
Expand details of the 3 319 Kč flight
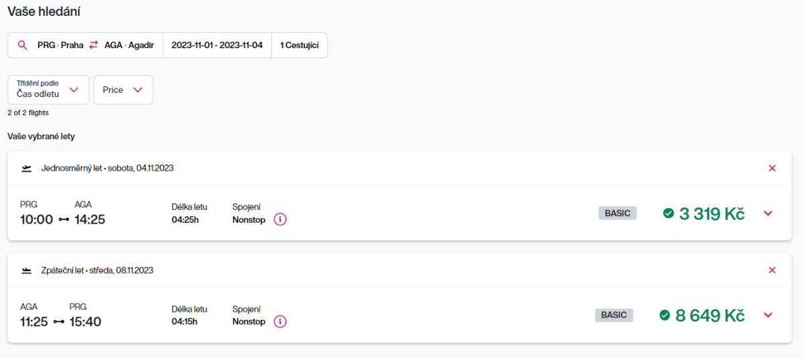(x=768, y=213)
